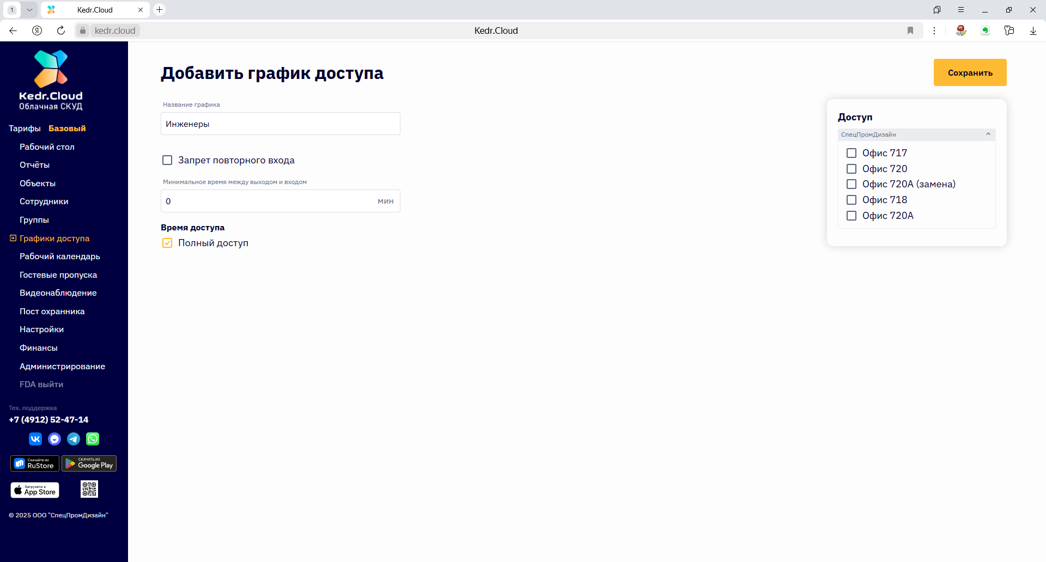This screenshot has height=562, width=1046.
Task: Click the Базовый tariff link
Action: tap(67, 129)
